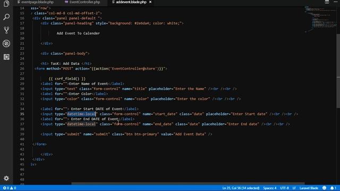Open the Search panel icon
Viewport: 340px width, 191px height.
pos(6,17)
